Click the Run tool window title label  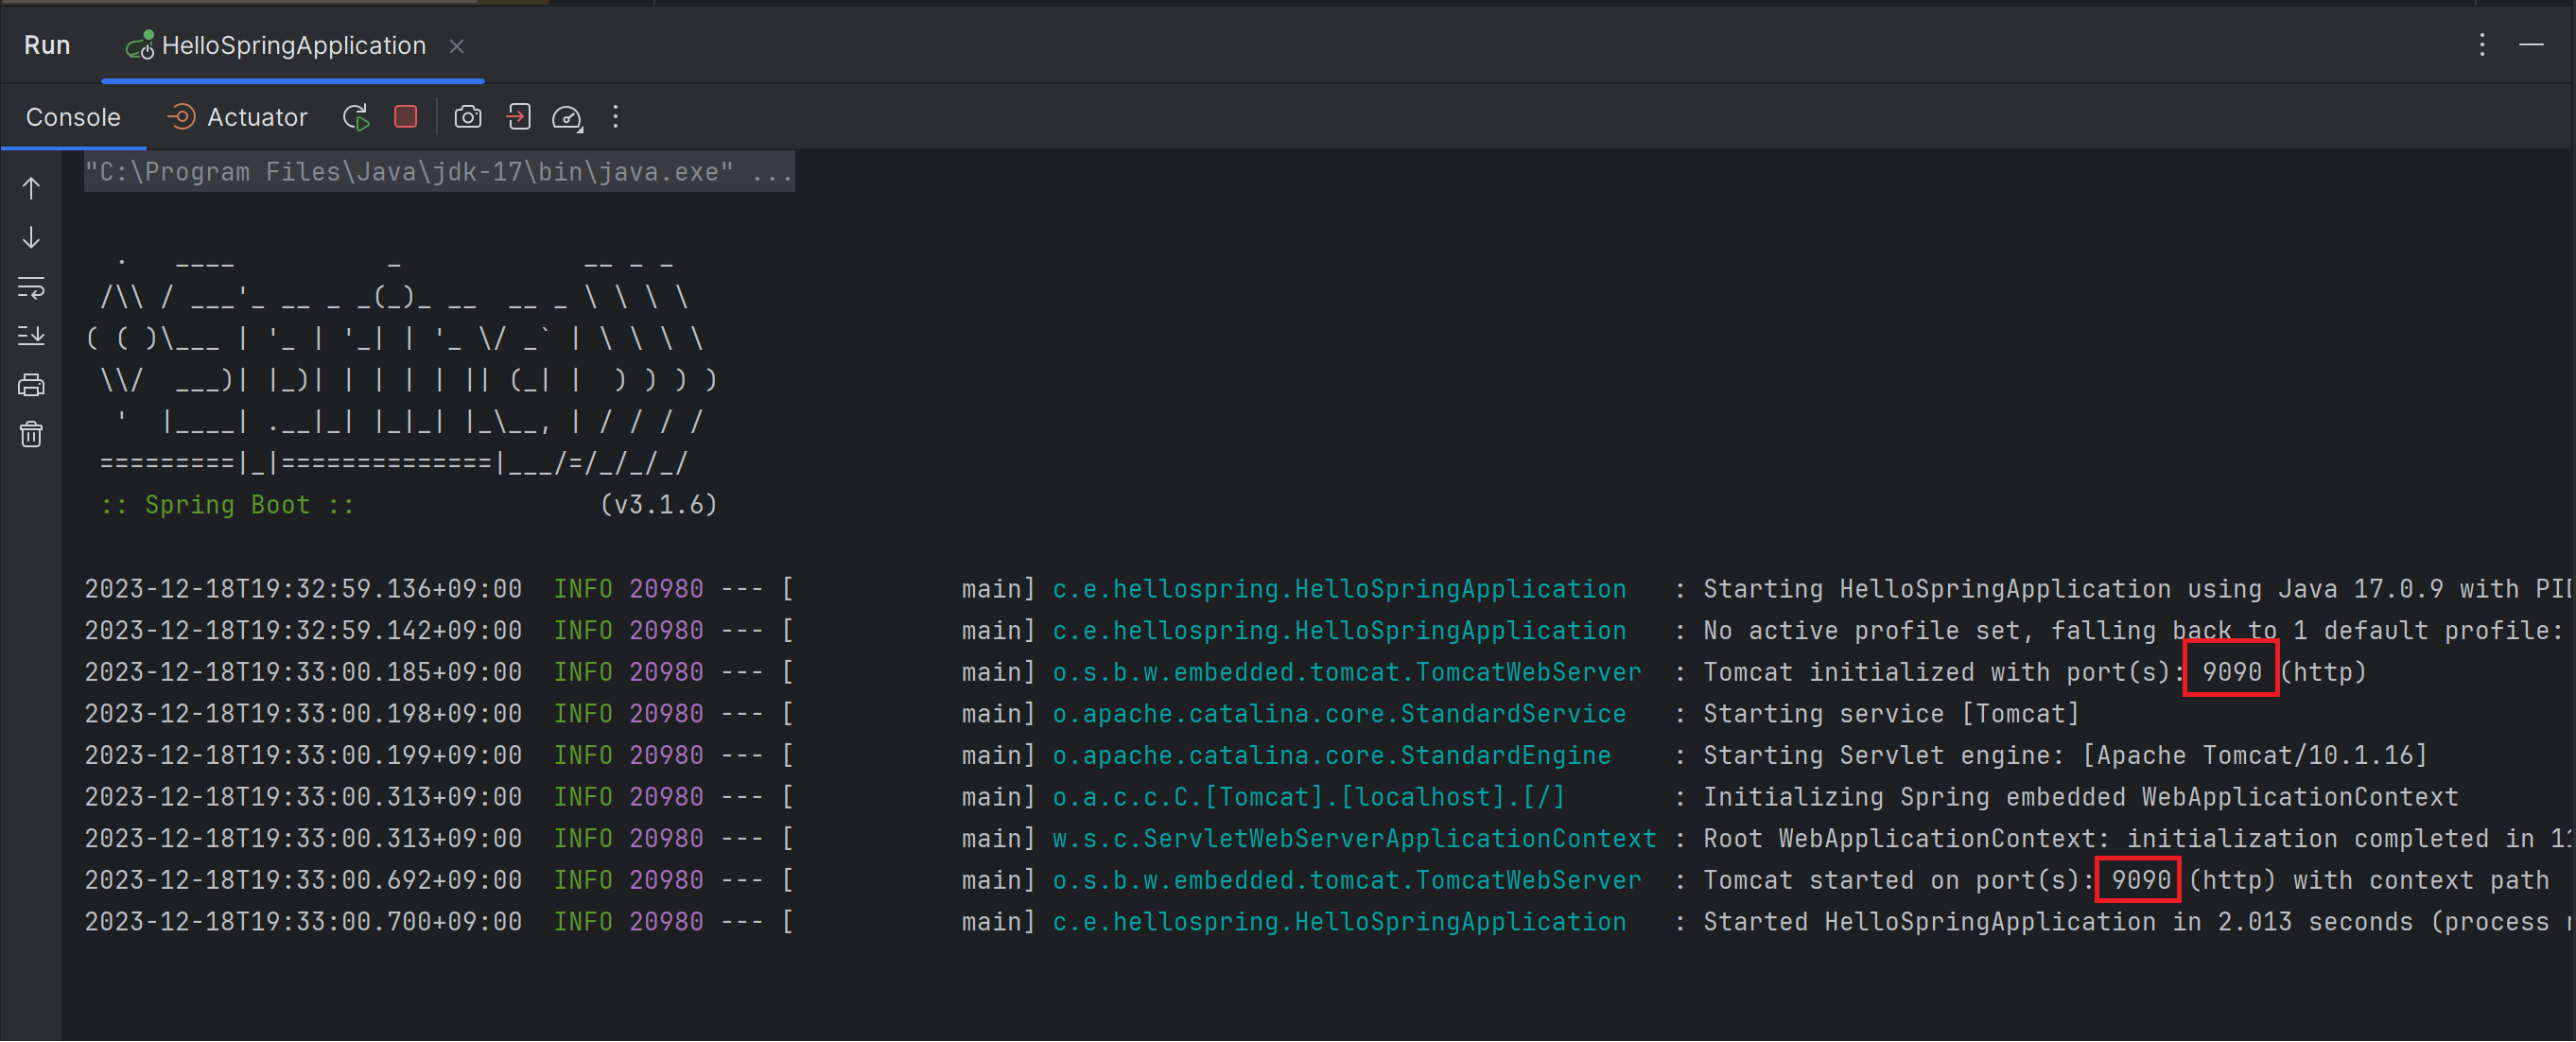click(47, 46)
